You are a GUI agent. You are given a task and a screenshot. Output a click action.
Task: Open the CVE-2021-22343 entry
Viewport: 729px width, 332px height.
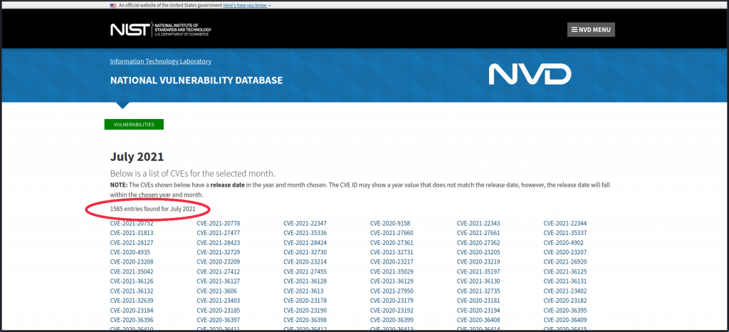[478, 223]
